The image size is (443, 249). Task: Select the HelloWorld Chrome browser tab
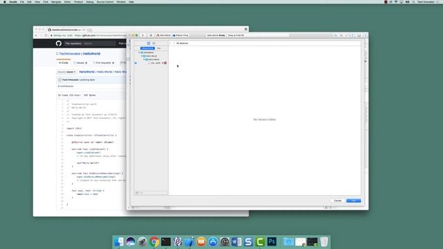[66, 30]
